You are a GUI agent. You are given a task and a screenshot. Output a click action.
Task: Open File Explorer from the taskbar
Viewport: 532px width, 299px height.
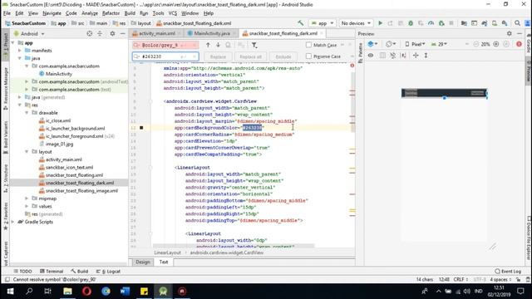pos(67,292)
